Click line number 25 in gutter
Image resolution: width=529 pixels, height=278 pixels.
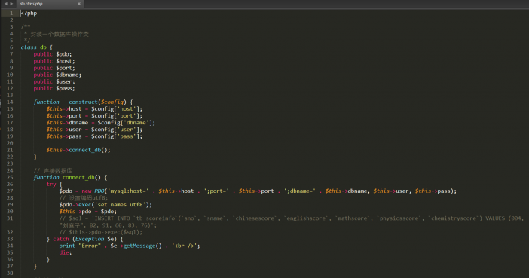tap(10, 177)
